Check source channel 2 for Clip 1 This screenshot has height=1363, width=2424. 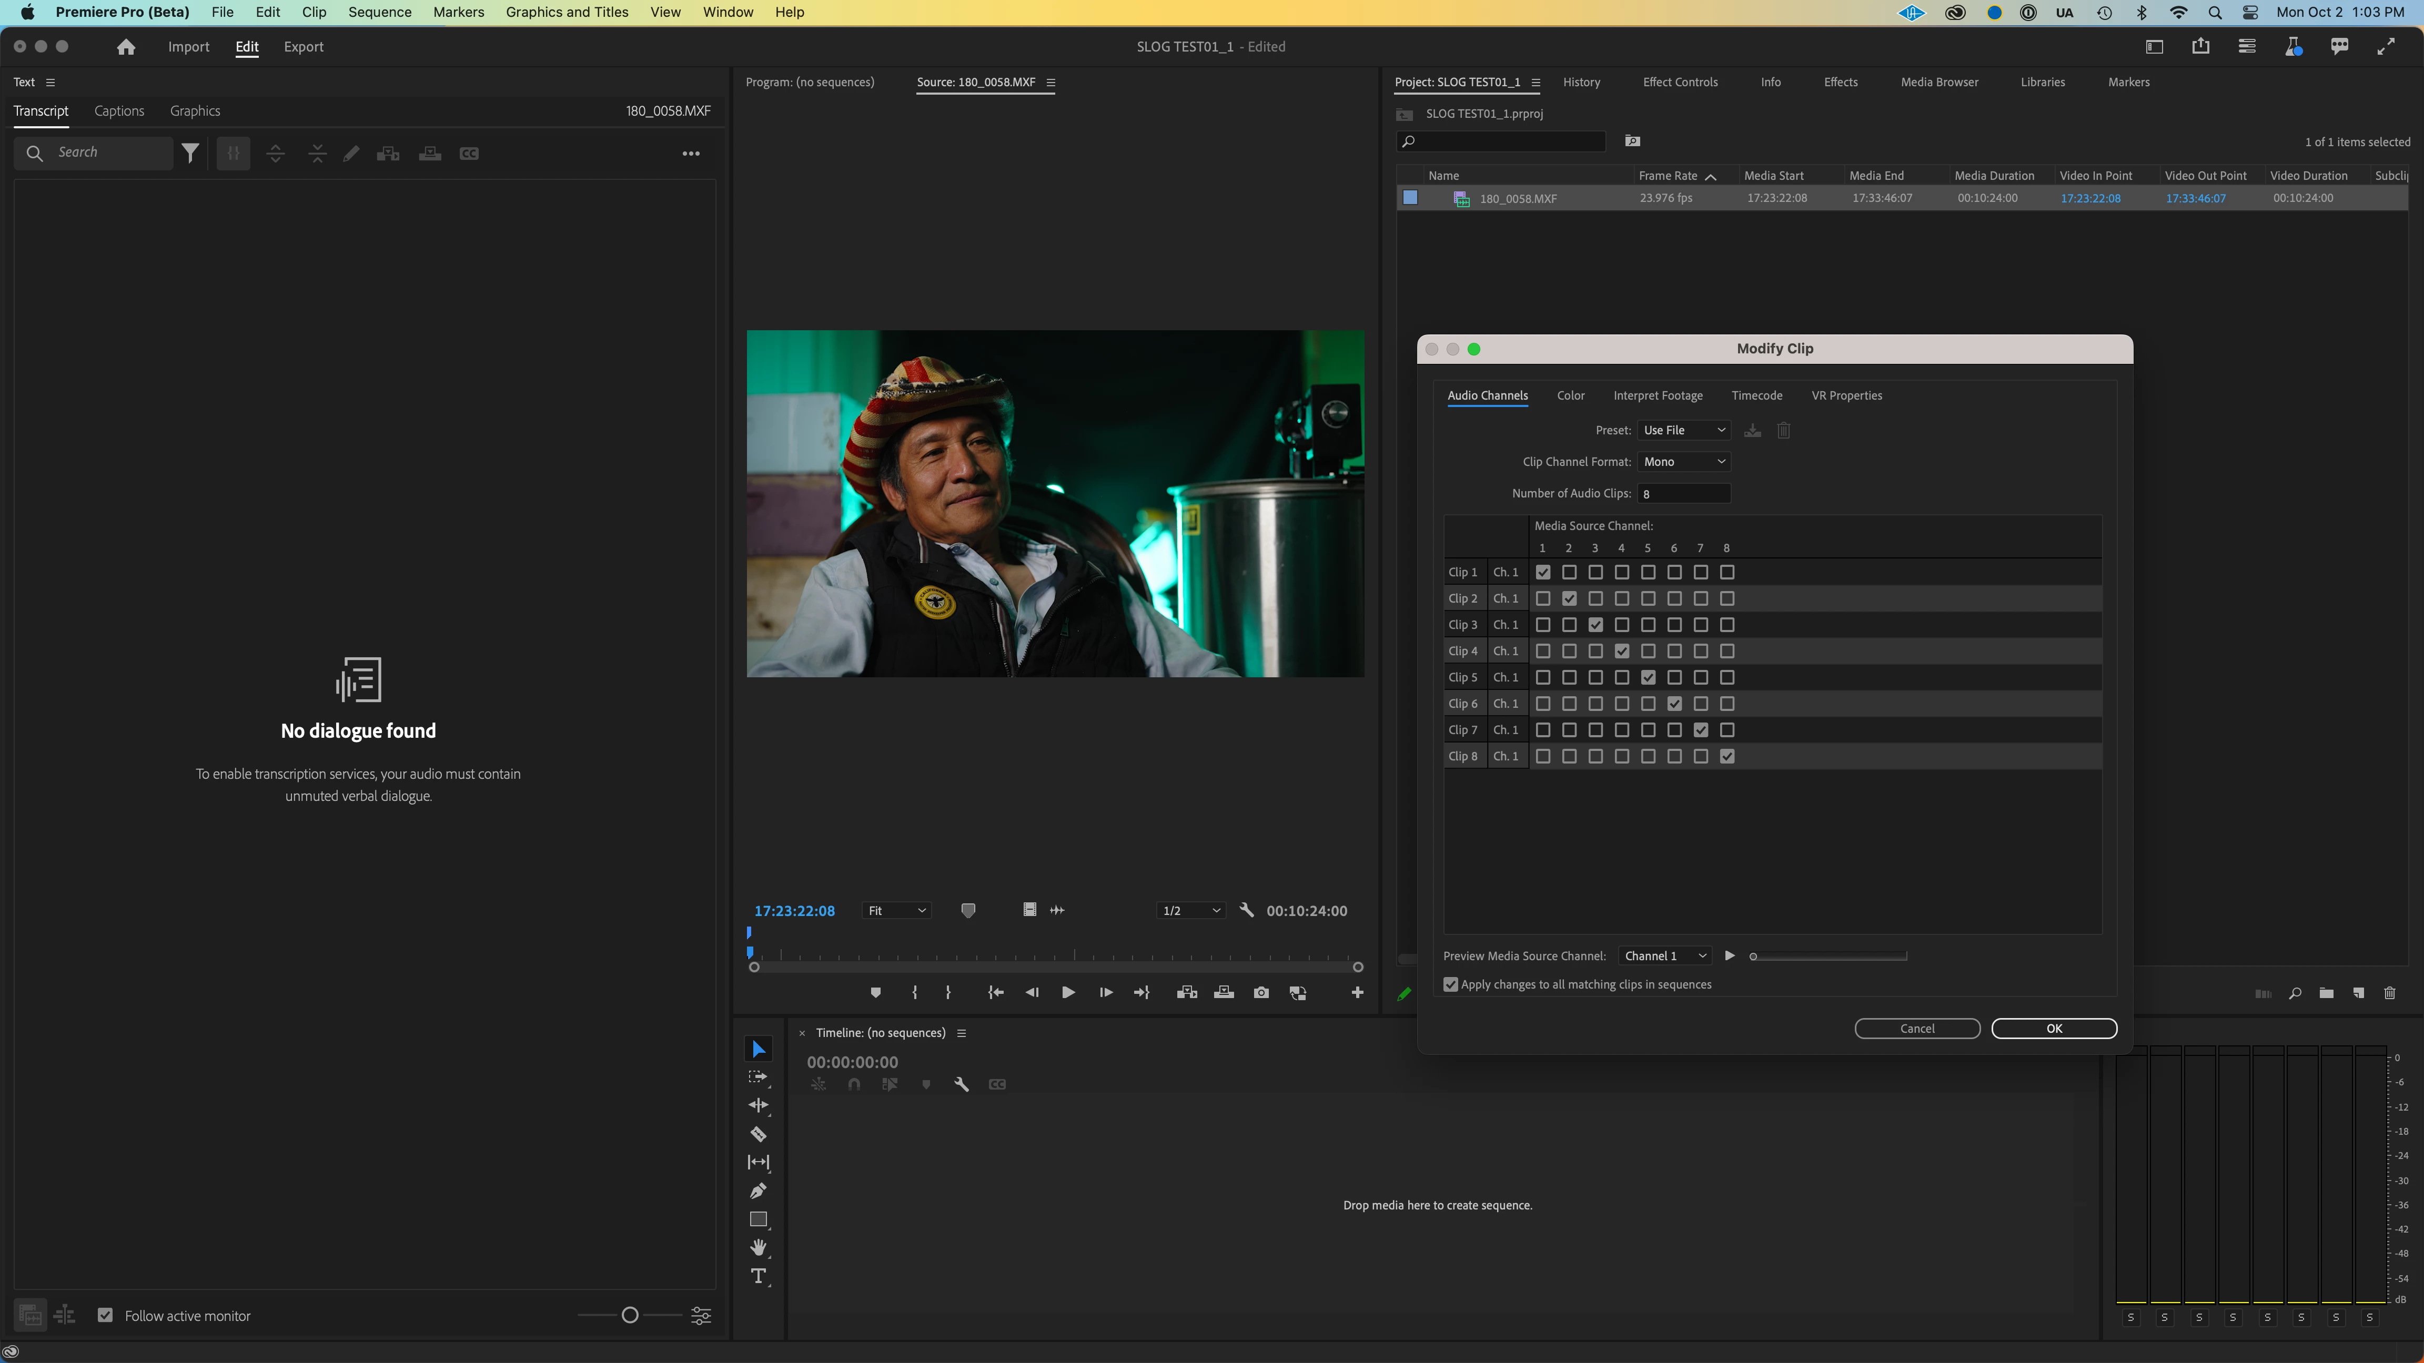(x=1569, y=572)
